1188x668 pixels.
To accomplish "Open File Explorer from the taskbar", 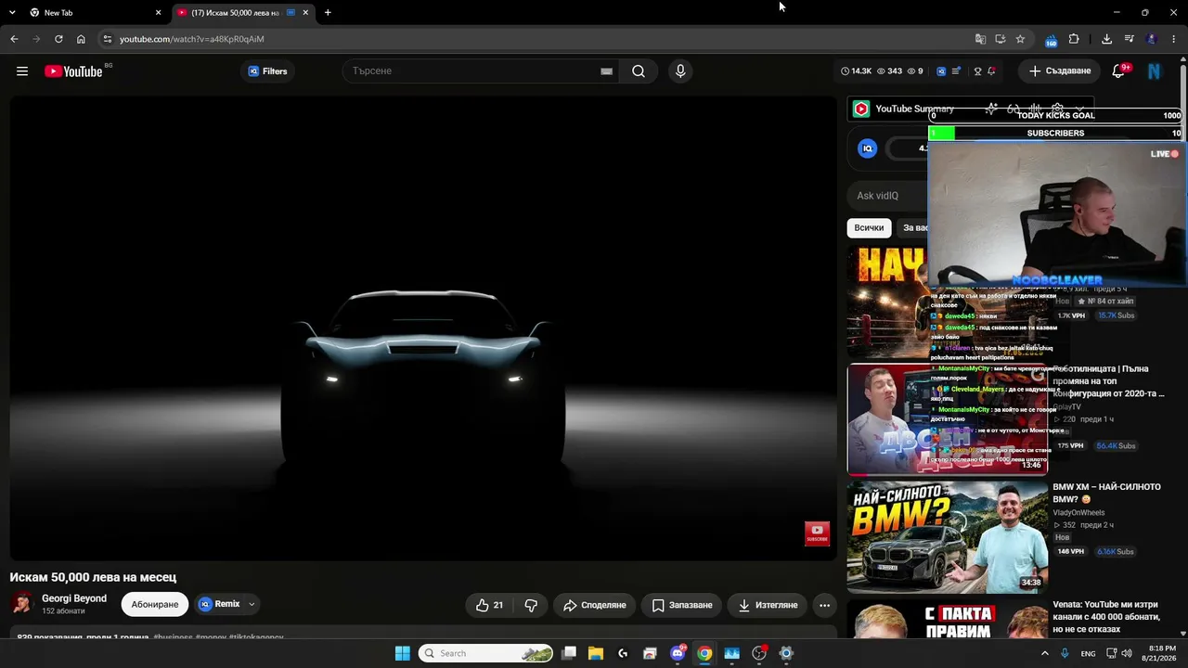I will point(596,653).
